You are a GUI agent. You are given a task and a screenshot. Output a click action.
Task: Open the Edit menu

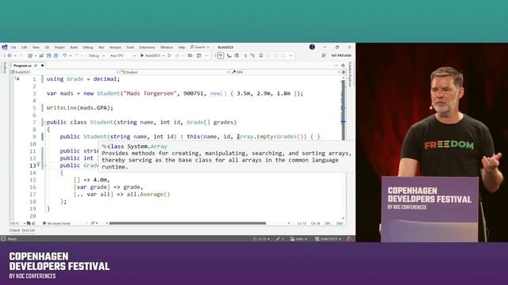(24, 47)
